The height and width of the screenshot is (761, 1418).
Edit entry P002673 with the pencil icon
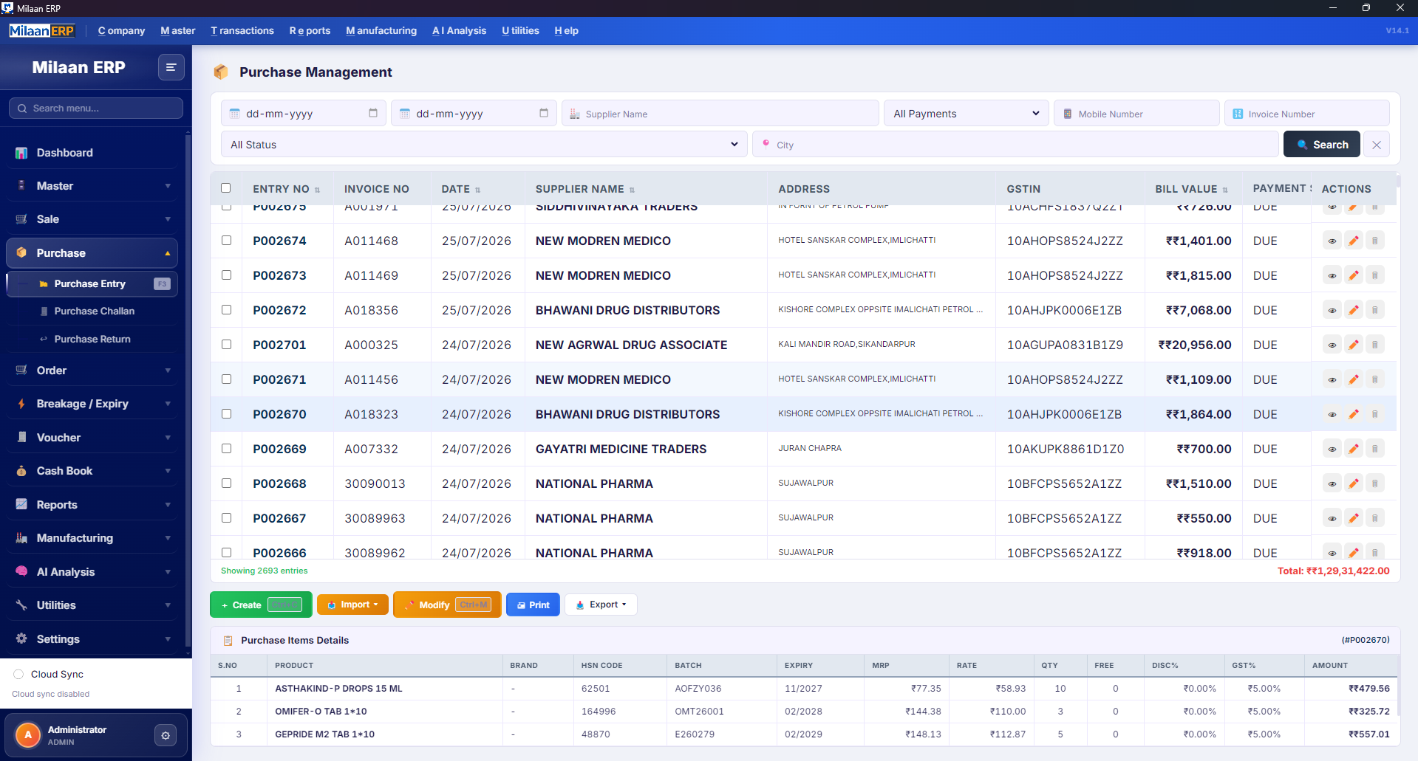coord(1353,275)
